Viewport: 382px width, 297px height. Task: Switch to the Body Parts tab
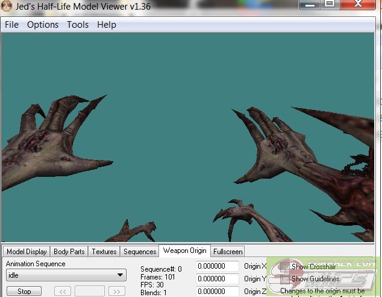point(69,252)
